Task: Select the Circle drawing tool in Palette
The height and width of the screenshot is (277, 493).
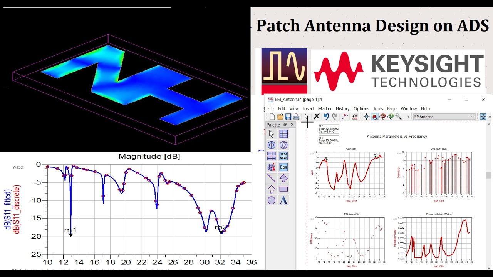Action: pos(272,200)
